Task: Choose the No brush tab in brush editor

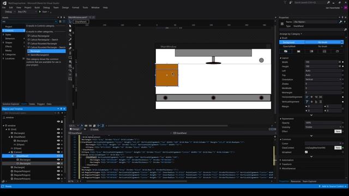Action: [x=286, y=51]
